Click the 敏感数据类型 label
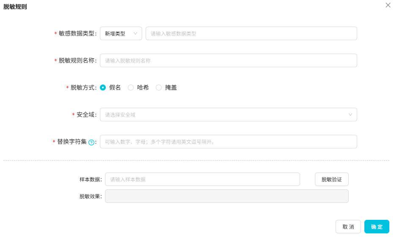 pos(77,33)
